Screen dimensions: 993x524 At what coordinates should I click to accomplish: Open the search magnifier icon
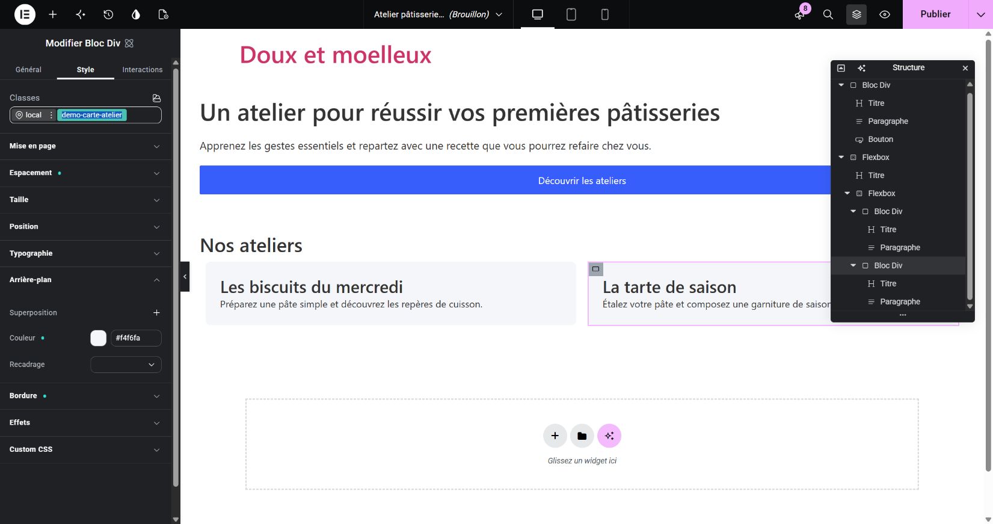pyautogui.click(x=828, y=14)
